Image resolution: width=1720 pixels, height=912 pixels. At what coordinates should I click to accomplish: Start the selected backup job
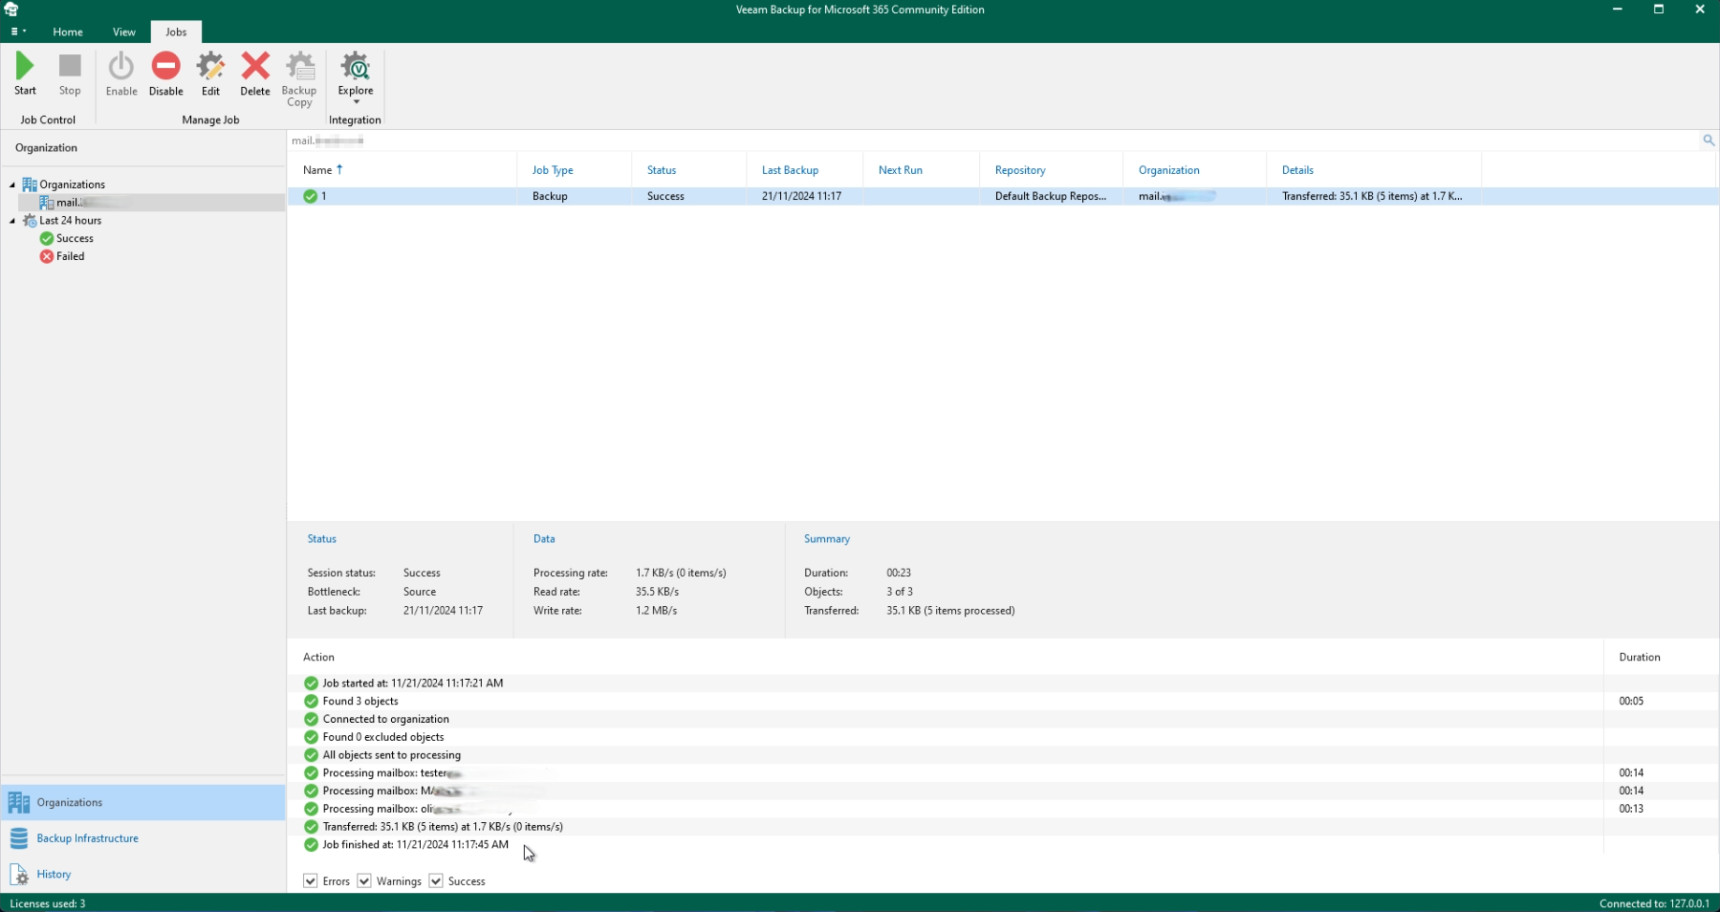point(25,74)
